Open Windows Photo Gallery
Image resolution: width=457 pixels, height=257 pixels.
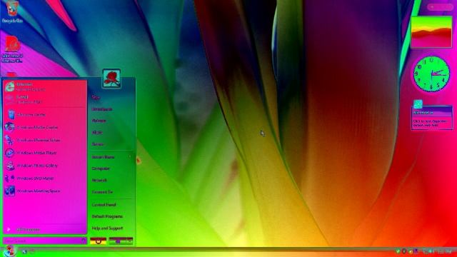[45, 166]
